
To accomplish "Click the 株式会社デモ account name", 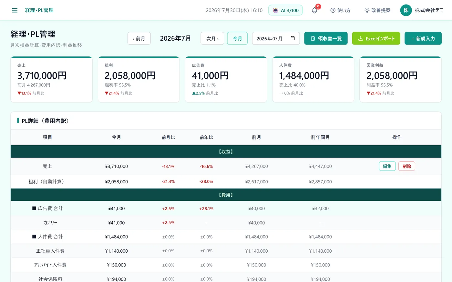I will point(429,10).
